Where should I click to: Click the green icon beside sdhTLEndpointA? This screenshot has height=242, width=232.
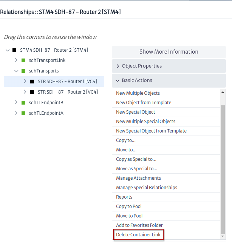coord(23,113)
